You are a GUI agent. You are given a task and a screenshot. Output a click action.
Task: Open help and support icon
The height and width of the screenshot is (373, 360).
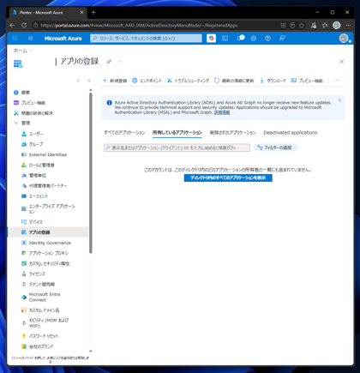pyautogui.click(x=267, y=39)
